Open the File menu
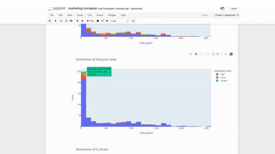This screenshot has width=275, height=154. (52, 15)
